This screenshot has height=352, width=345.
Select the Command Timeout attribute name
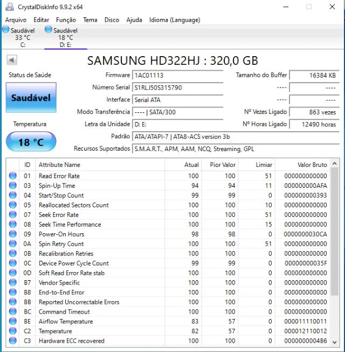[x=64, y=312]
